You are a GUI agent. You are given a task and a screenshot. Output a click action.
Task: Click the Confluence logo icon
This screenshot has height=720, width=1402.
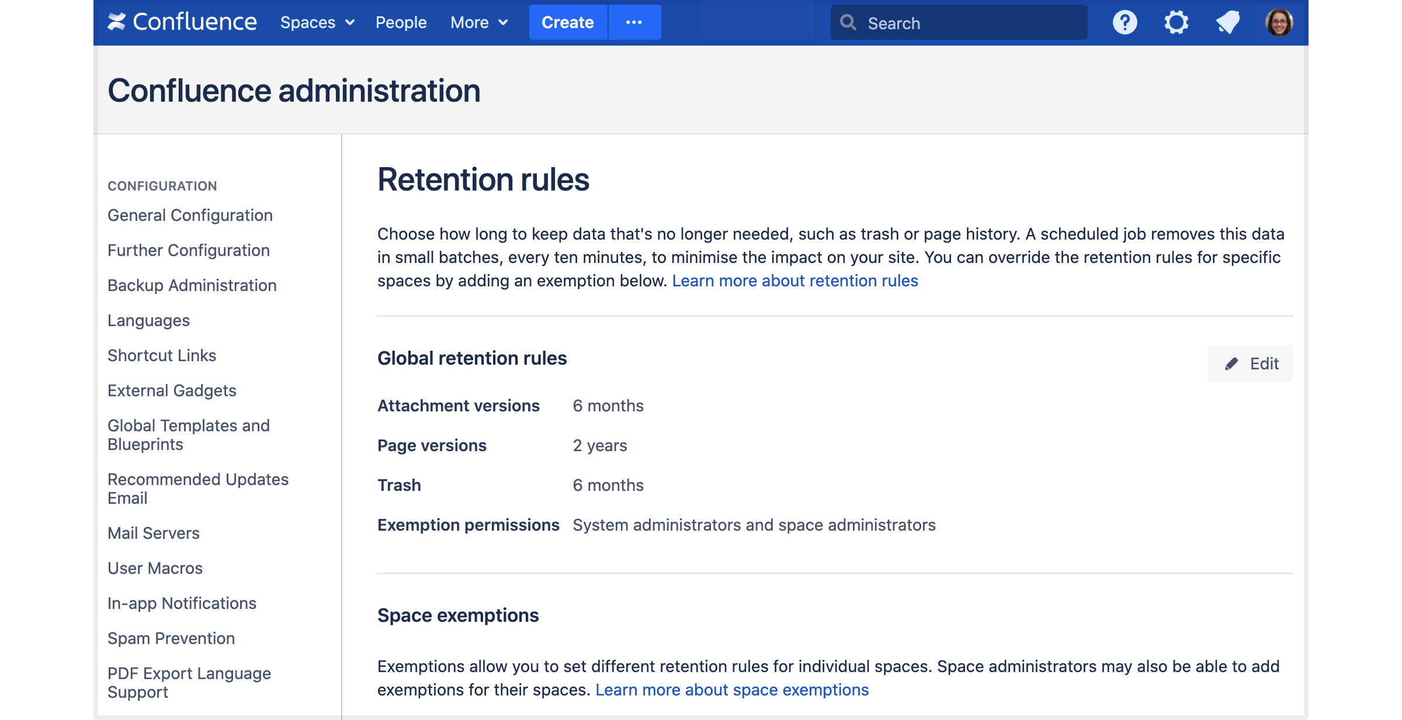(x=117, y=22)
